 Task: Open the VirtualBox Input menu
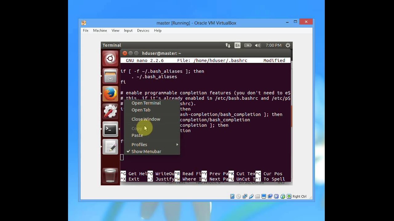coord(128,30)
